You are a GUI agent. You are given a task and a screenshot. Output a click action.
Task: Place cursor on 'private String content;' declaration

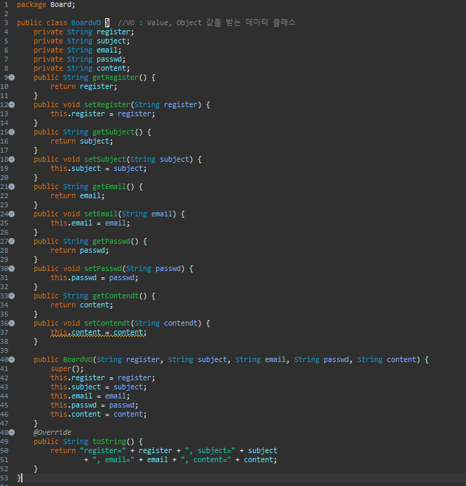(81, 69)
